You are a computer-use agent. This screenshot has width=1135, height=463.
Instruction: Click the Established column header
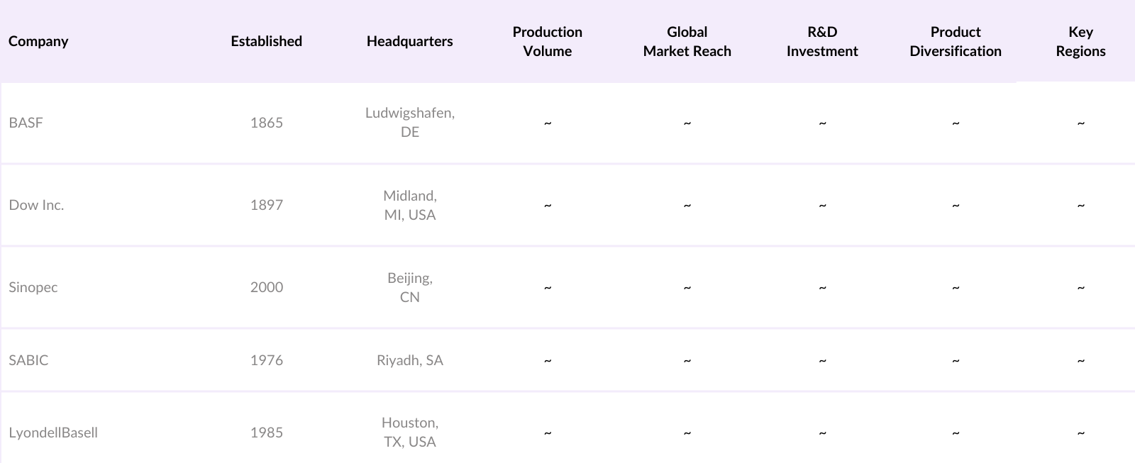tap(266, 41)
